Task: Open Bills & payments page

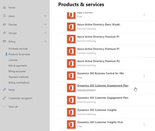Action: click(x=17, y=66)
